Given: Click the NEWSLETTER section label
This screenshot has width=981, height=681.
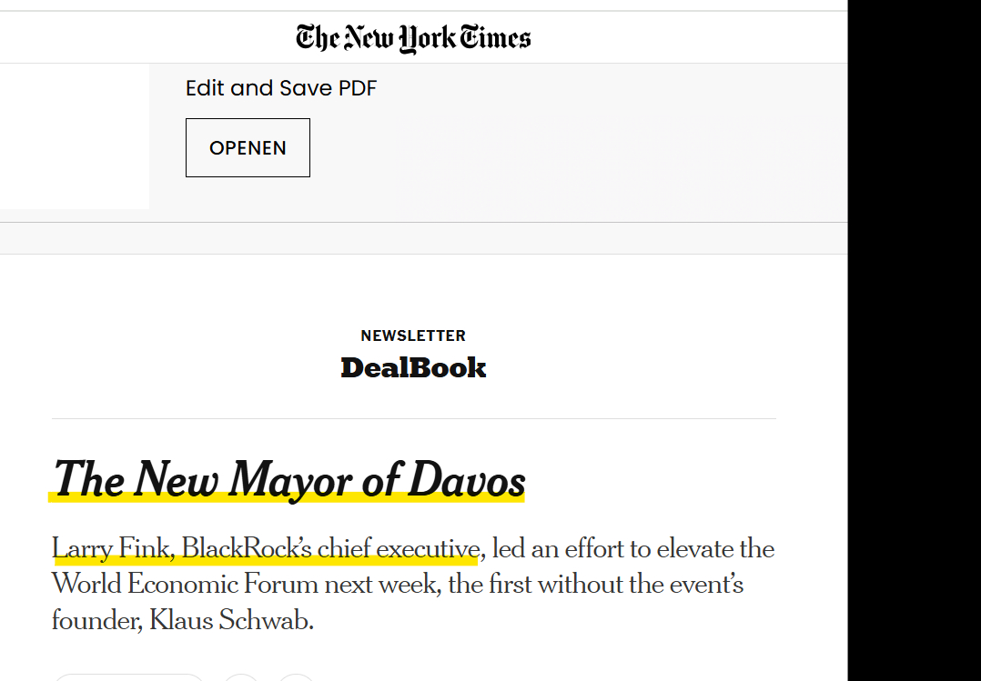Looking at the screenshot, I should coord(413,335).
